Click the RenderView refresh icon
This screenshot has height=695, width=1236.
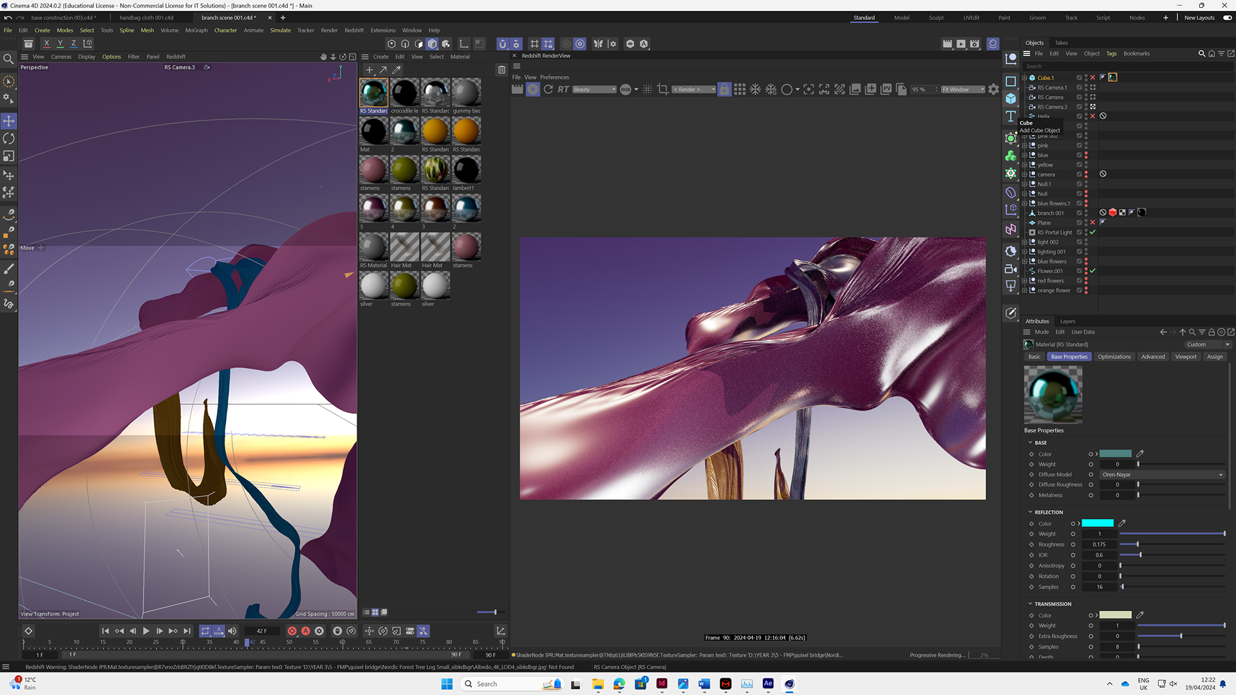pyautogui.click(x=548, y=89)
